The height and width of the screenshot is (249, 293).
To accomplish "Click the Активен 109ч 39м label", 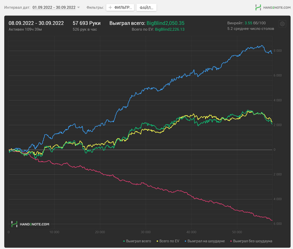I will (25, 29).
